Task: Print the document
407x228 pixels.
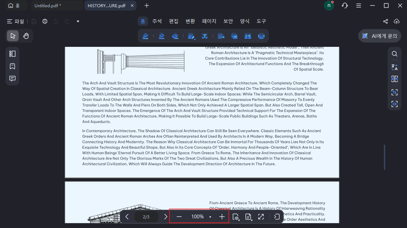Action: coord(45,21)
